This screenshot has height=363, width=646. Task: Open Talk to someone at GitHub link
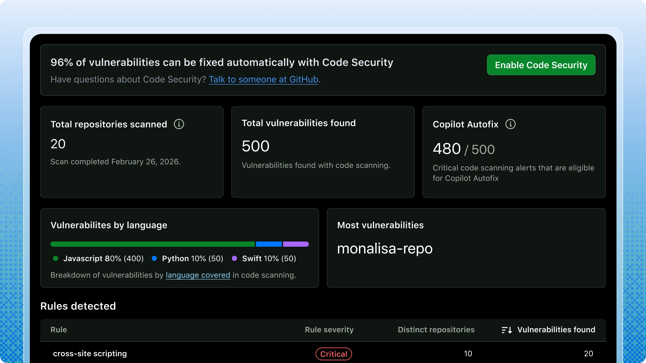tap(263, 79)
